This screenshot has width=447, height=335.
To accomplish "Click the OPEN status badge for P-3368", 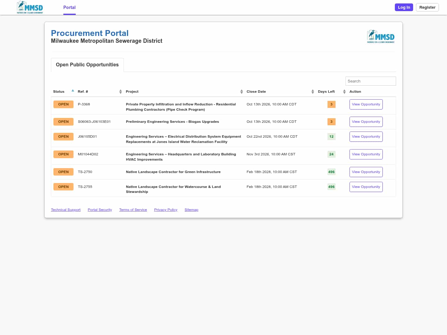I will pos(63,105).
